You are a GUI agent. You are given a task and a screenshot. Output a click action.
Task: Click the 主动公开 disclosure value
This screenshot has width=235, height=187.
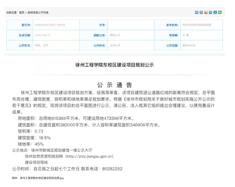click(115, 45)
